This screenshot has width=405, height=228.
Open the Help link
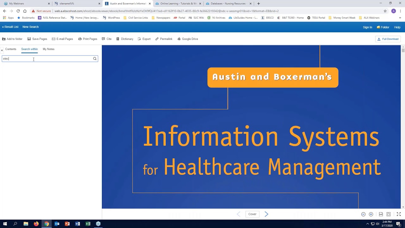(x=397, y=27)
